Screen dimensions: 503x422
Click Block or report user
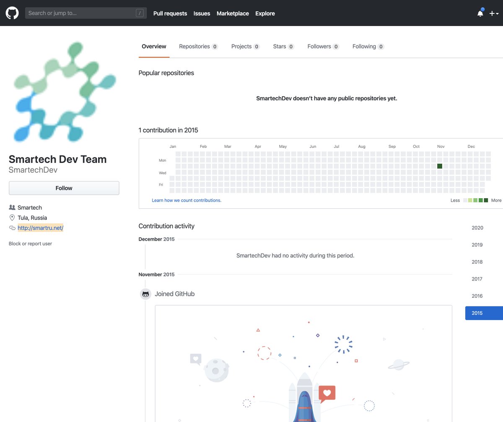(x=30, y=244)
